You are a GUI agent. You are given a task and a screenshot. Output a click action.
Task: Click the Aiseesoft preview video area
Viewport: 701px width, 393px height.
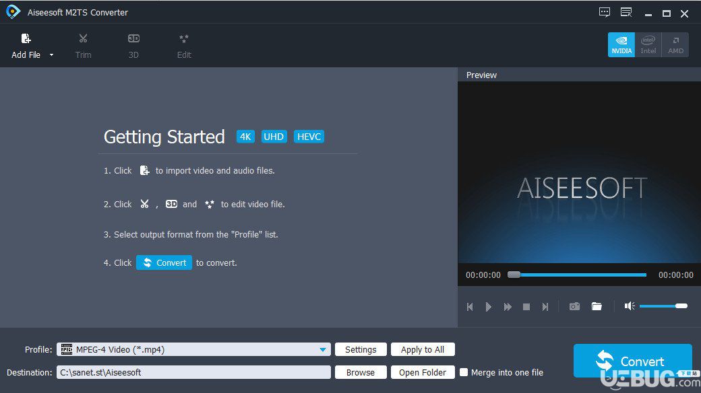point(580,172)
